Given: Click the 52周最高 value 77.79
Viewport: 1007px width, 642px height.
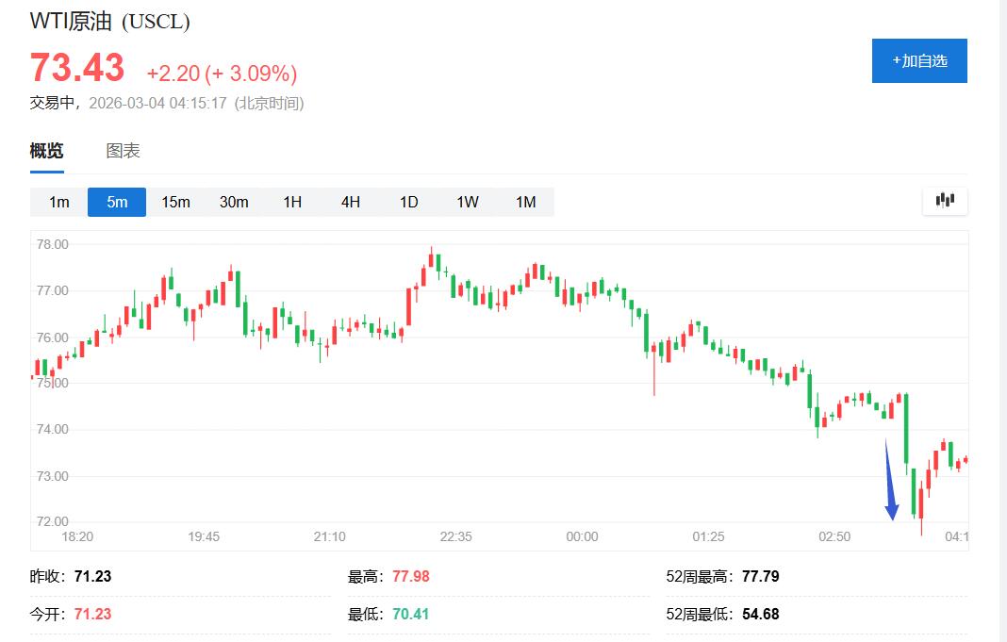Looking at the screenshot, I should (x=760, y=576).
